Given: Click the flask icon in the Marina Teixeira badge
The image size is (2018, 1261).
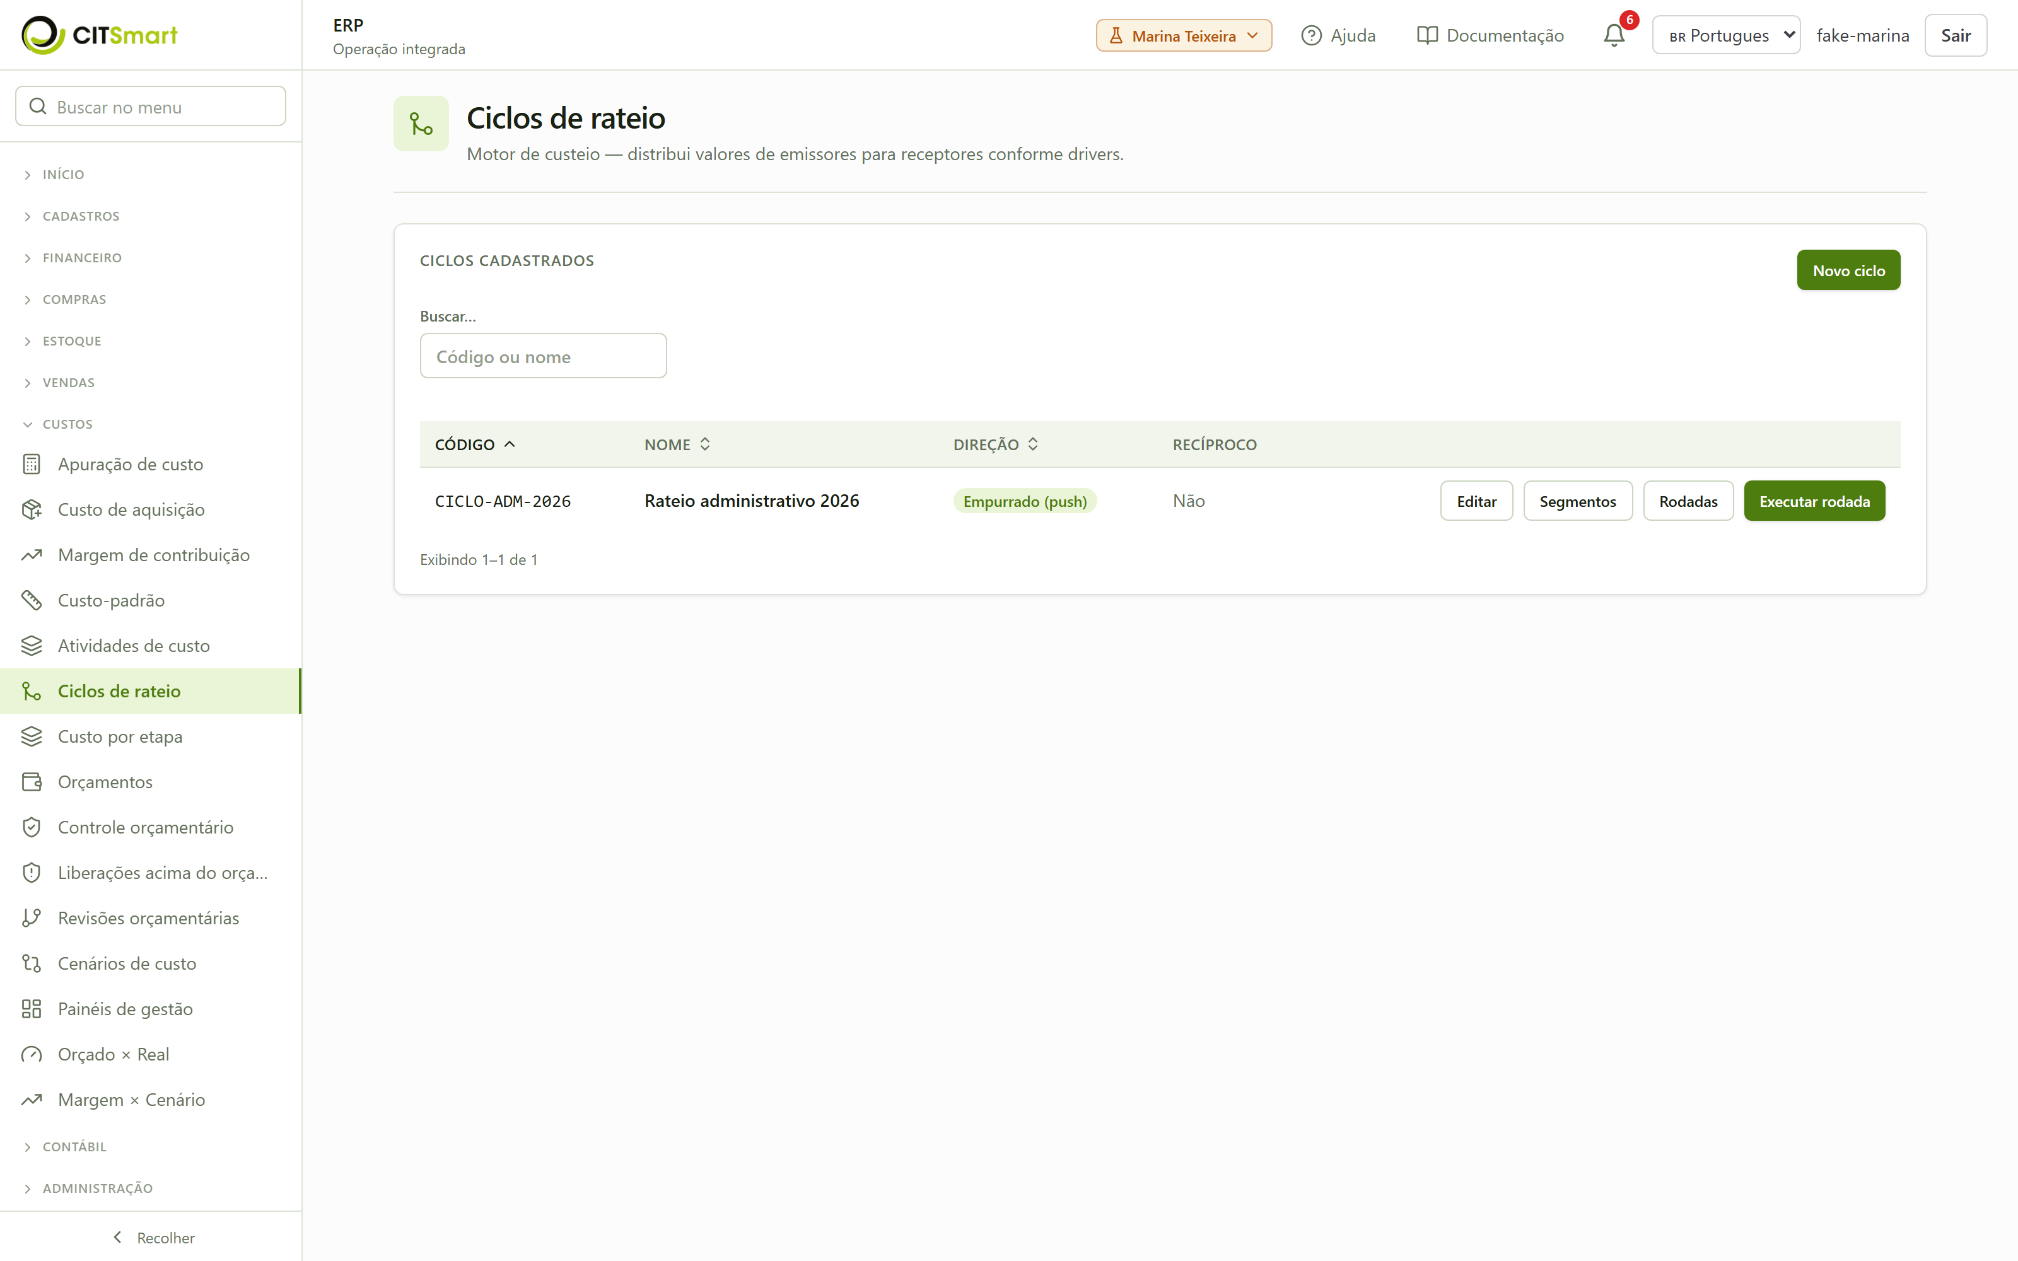Looking at the screenshot, I should tap(1116, 36).
